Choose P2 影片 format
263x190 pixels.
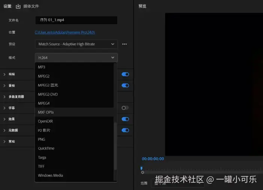pos(74,130)
